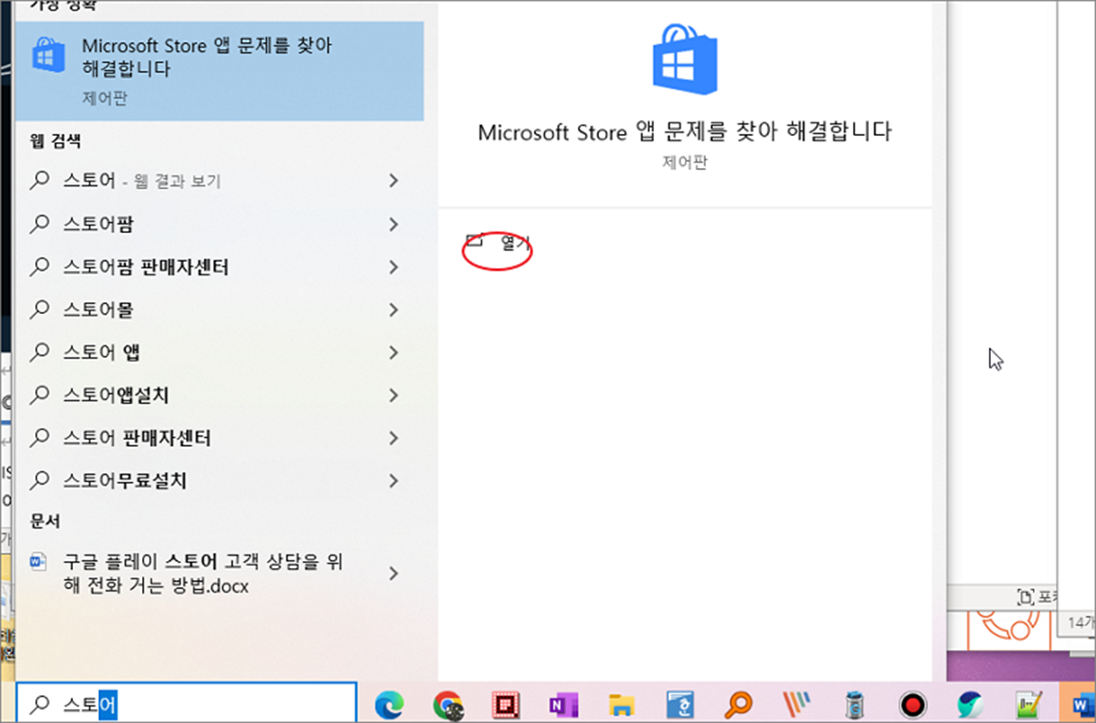Click the search magnifier icon in taskbar search box
Viewport: 1096px width, 723px height.
click(39, 704)
